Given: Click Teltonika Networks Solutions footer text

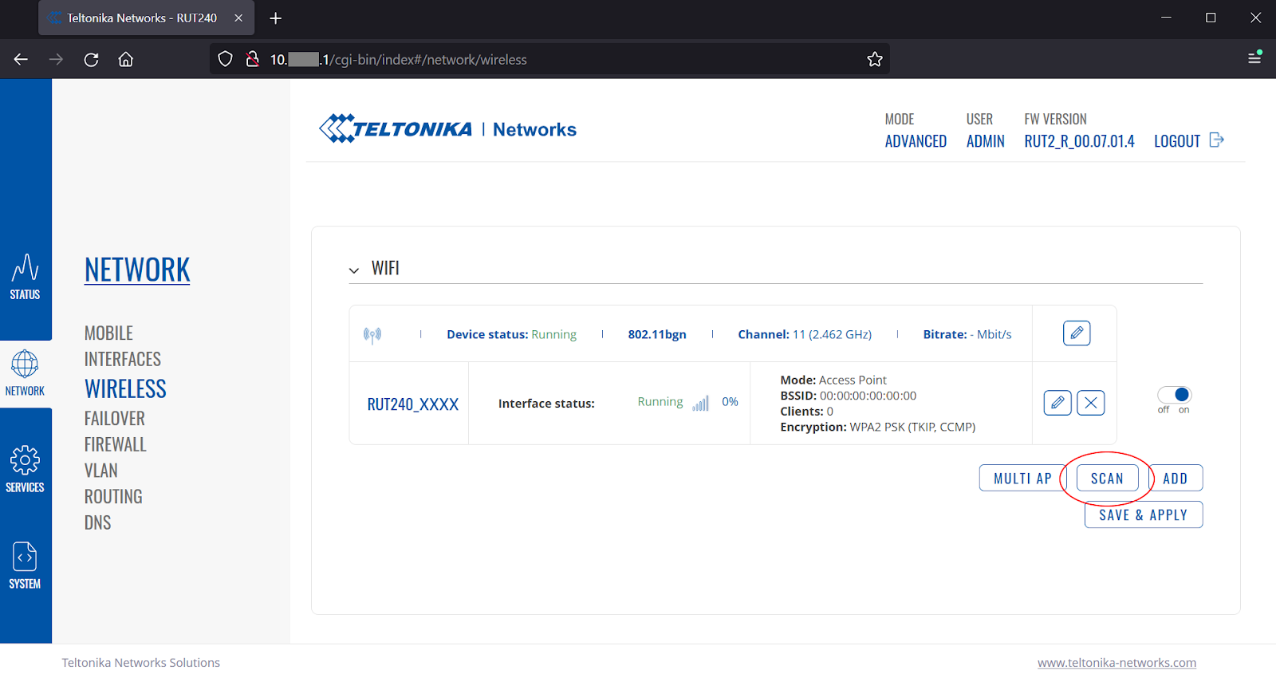Looking at the screenshot, I should pos(141,663).
